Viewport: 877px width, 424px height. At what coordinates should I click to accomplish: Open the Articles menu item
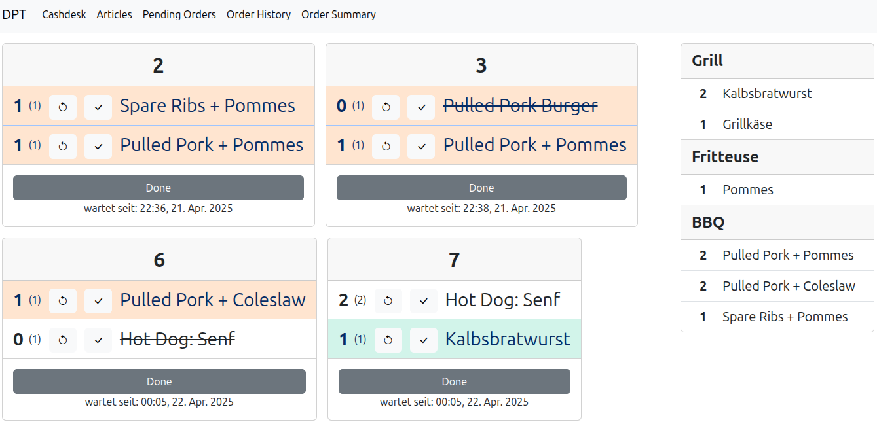pyautogui.click(x=115, y=14)
